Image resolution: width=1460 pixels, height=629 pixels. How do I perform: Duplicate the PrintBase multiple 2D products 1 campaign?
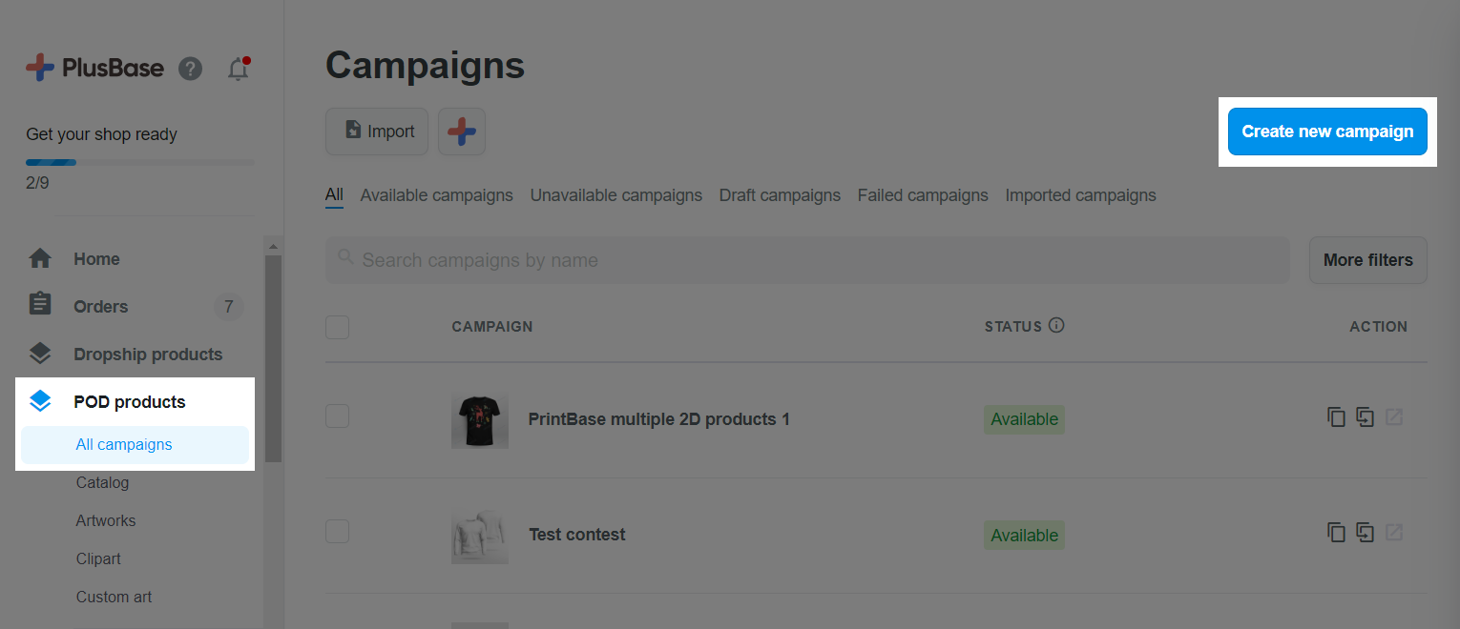pos(1336,417)
